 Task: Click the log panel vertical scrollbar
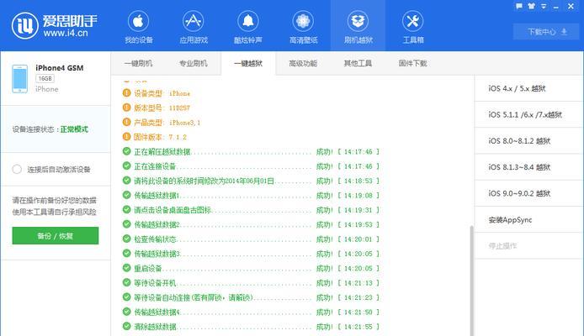click(472, 281)
